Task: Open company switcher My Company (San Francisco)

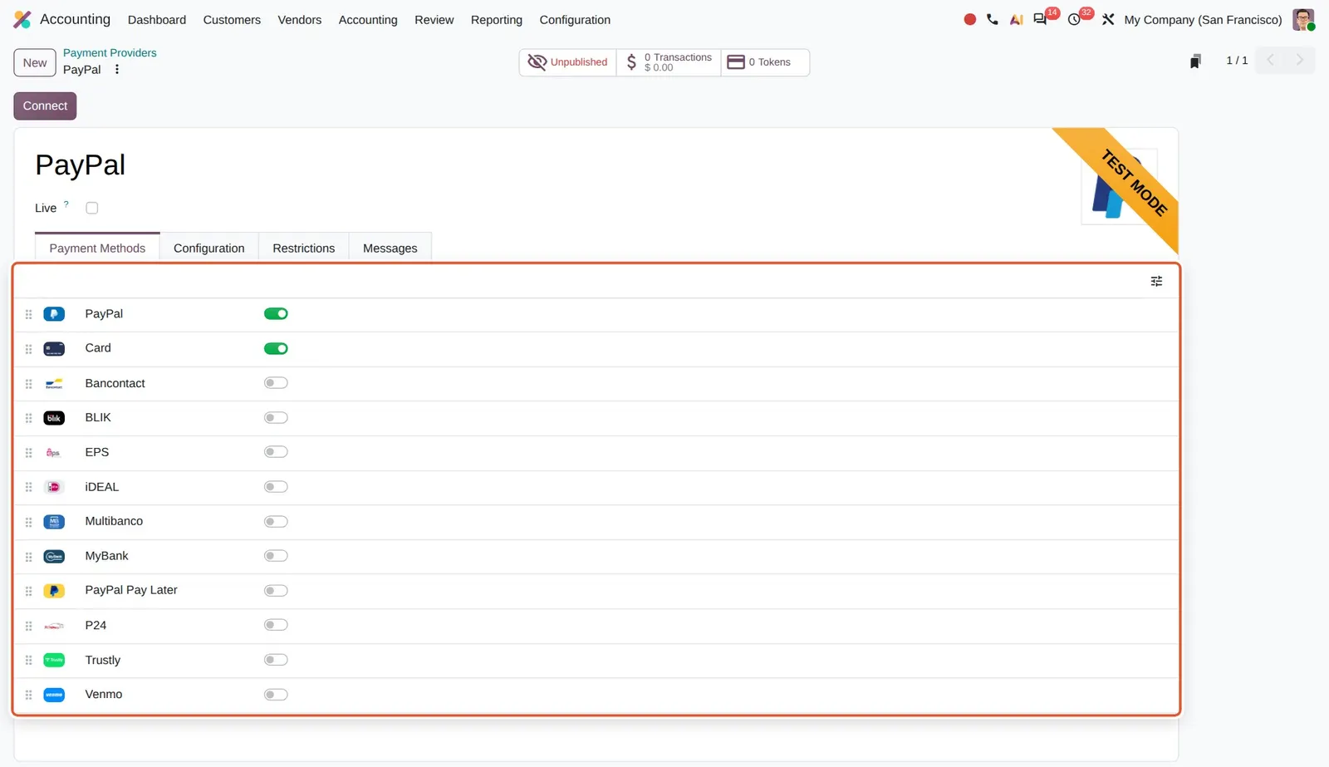Action: (x=1203, y=20)
